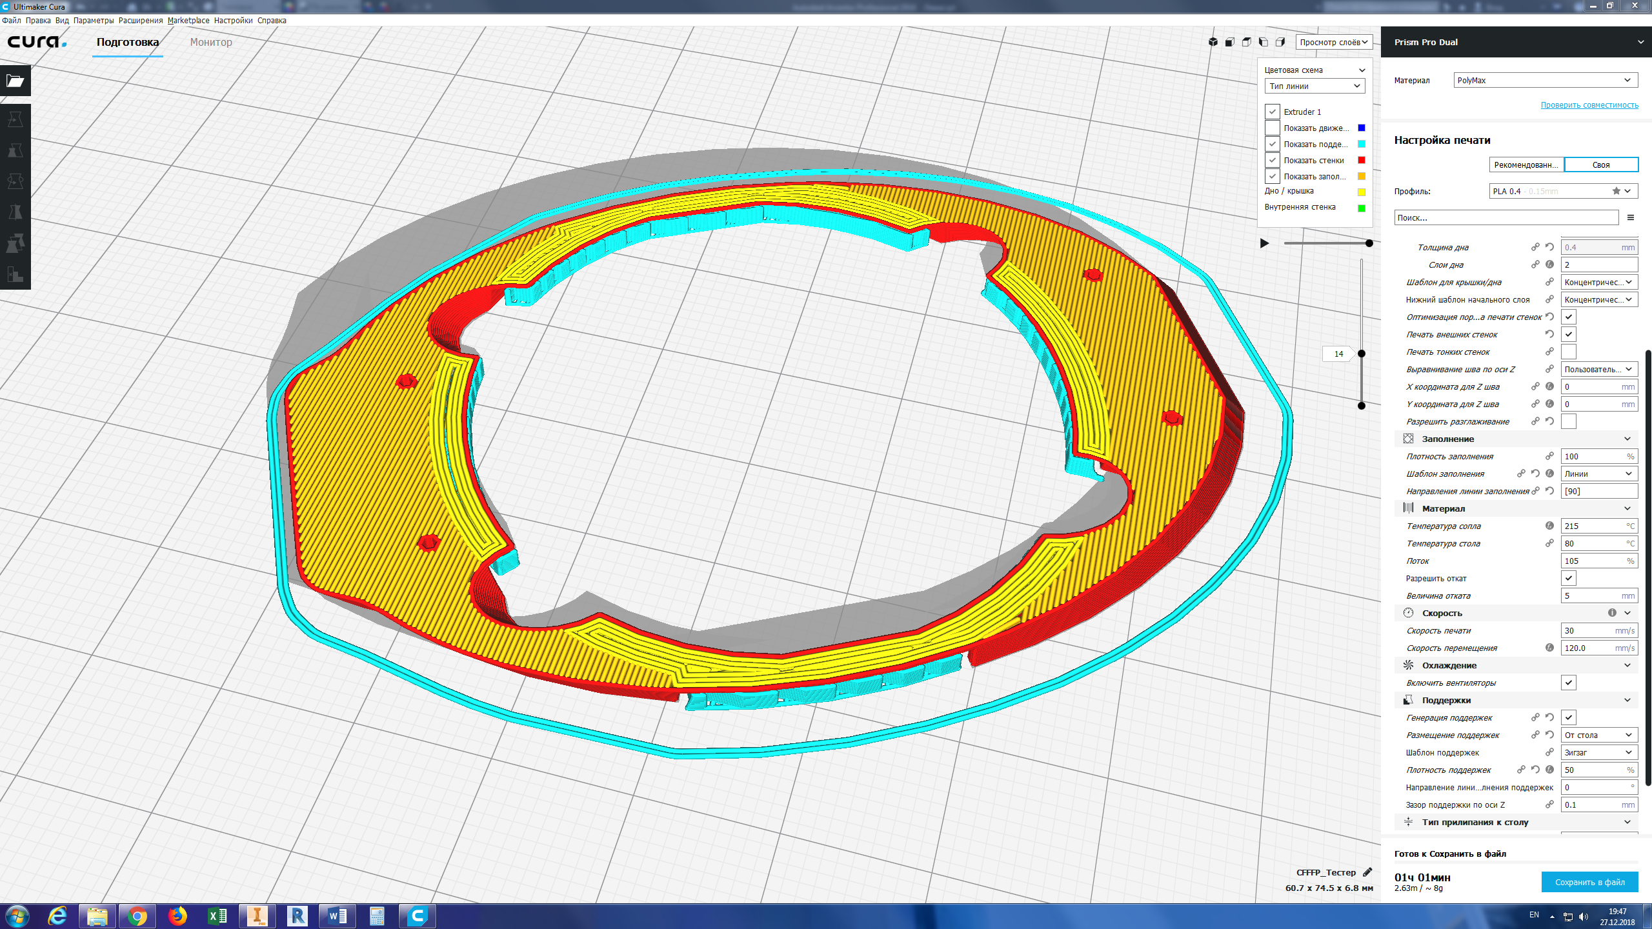1652x929 pixels.
Task: Enable the show travel moves checkbox
Action: 1272,128
